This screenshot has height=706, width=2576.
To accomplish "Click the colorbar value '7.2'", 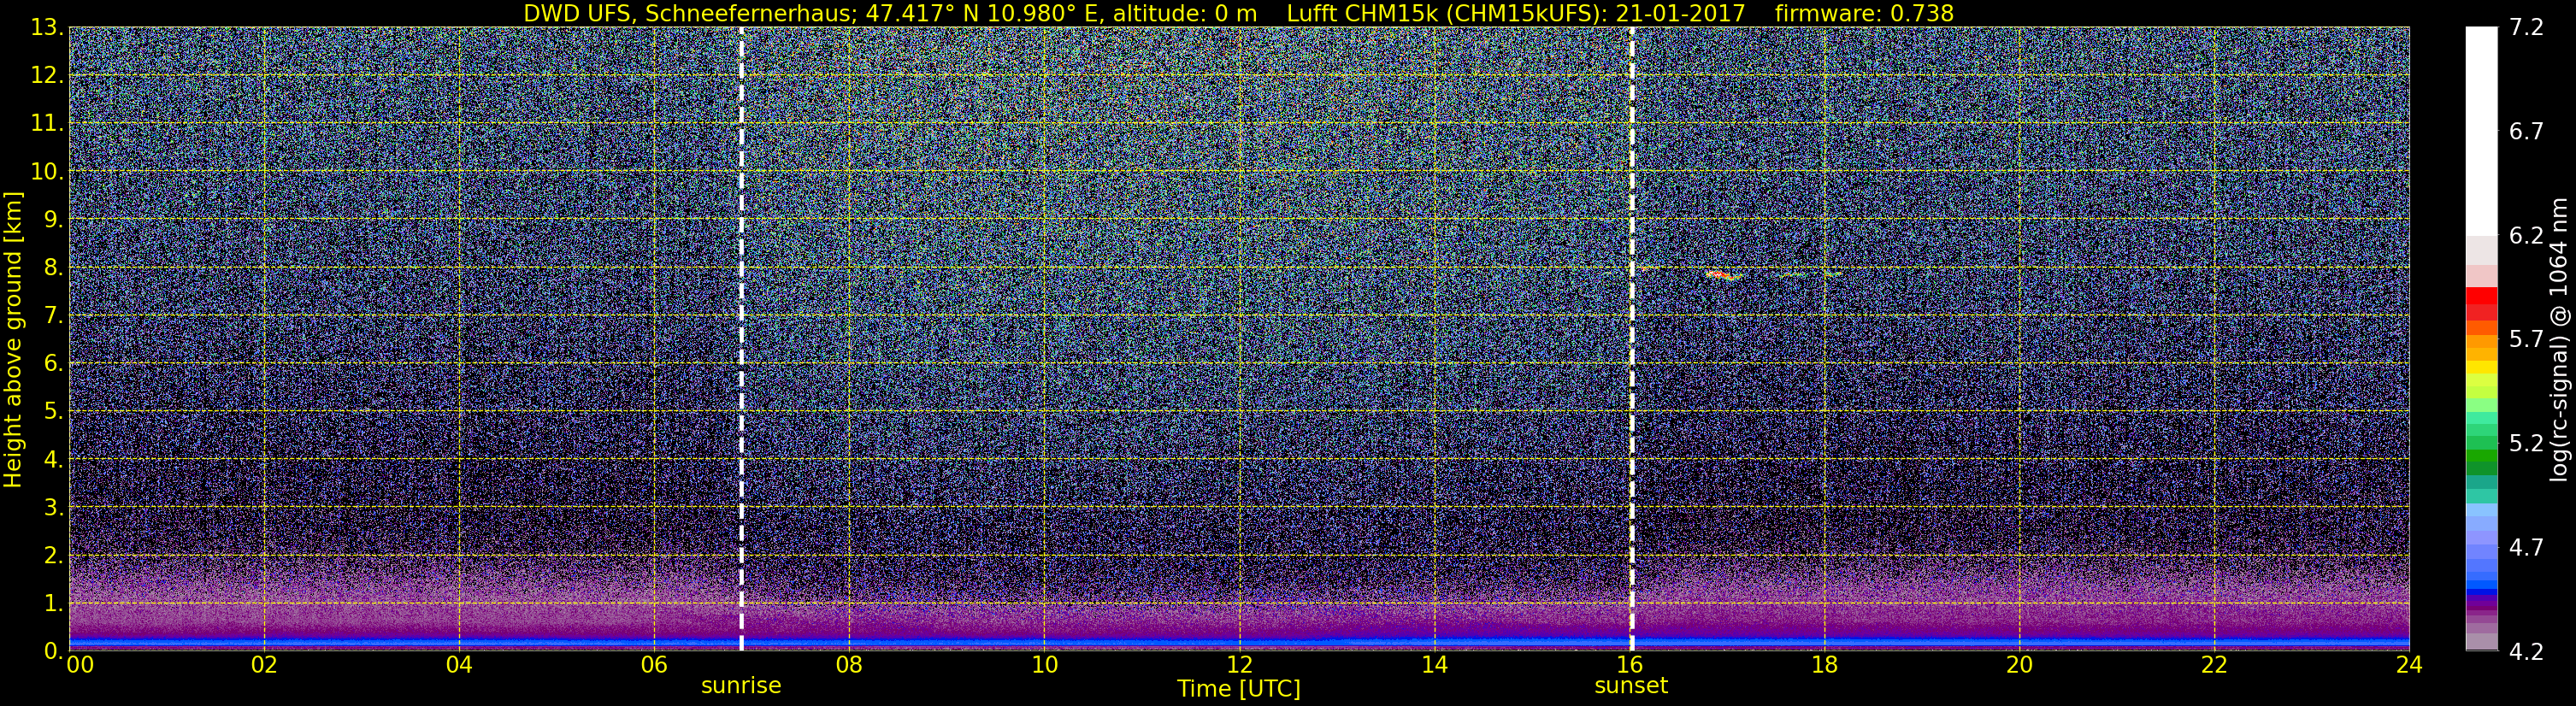I will [x=2525, y=28].
